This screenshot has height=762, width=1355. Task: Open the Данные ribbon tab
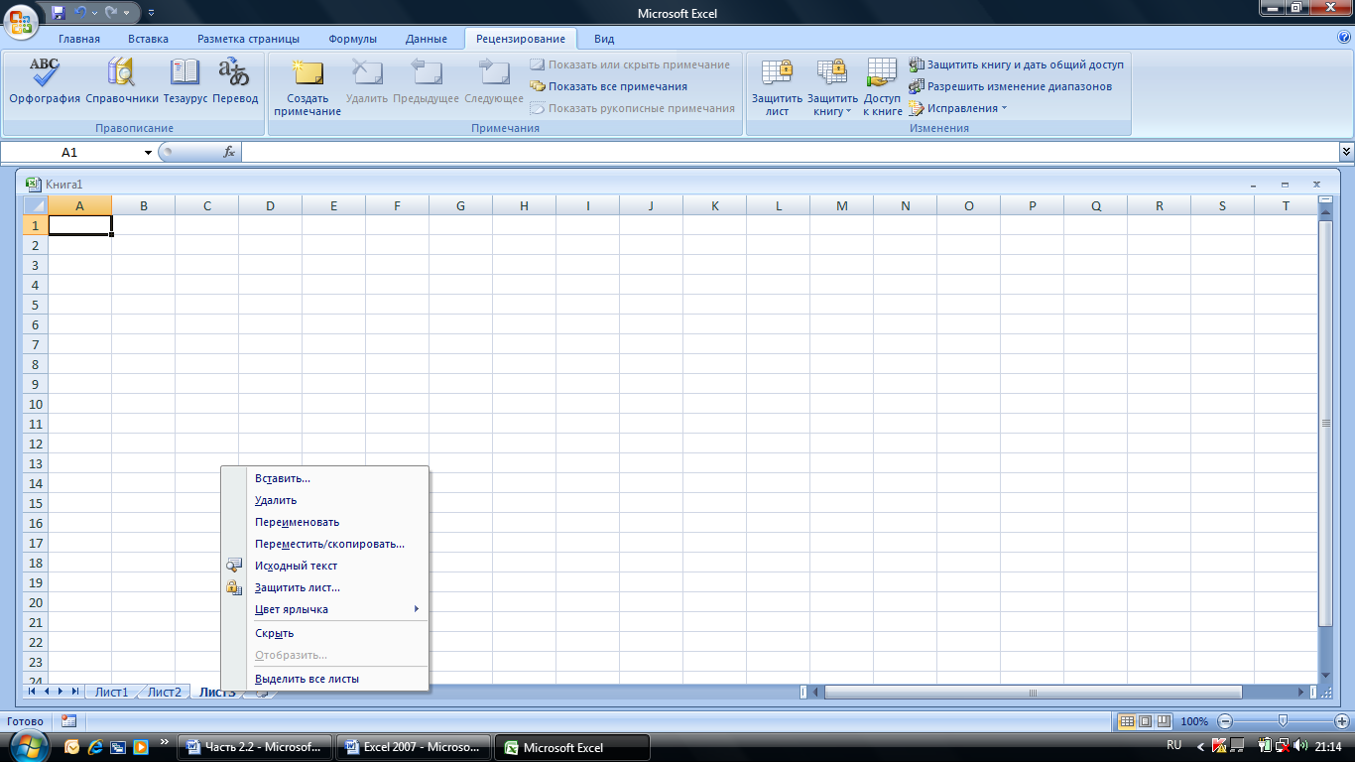[426, 39]
